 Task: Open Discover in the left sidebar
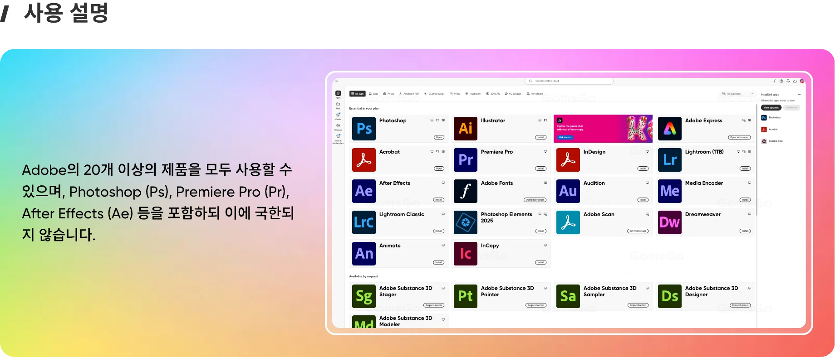pos(338,127)
